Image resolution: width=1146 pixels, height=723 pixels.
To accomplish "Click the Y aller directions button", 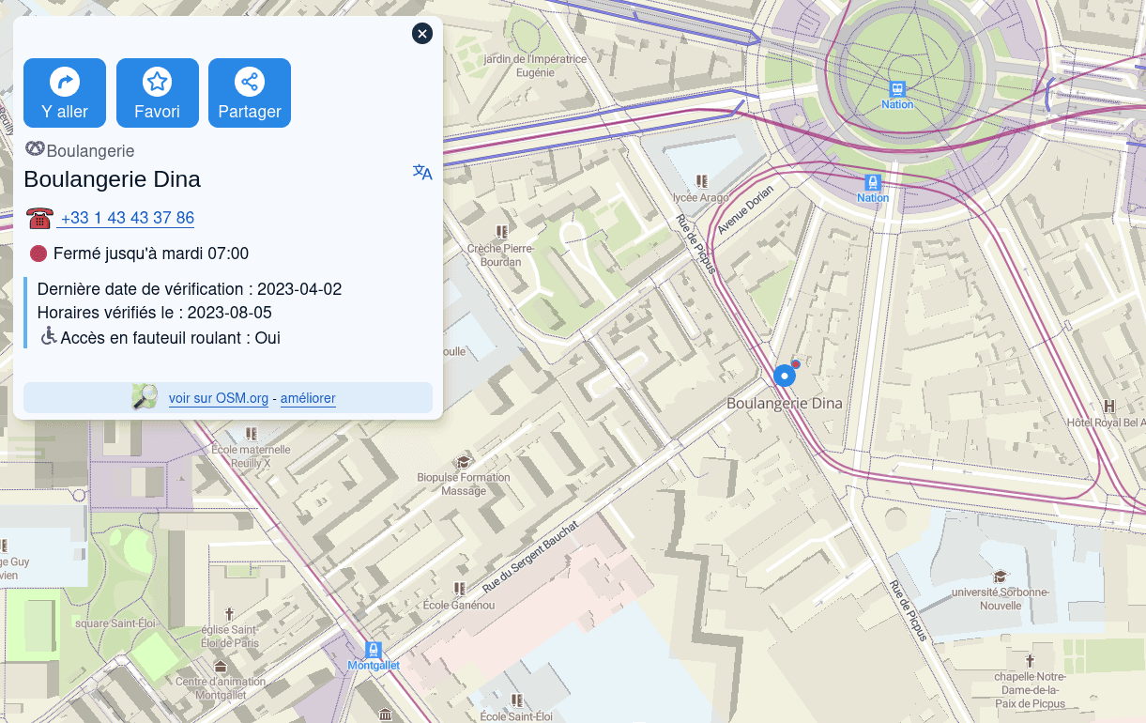I will click(65, 93).
